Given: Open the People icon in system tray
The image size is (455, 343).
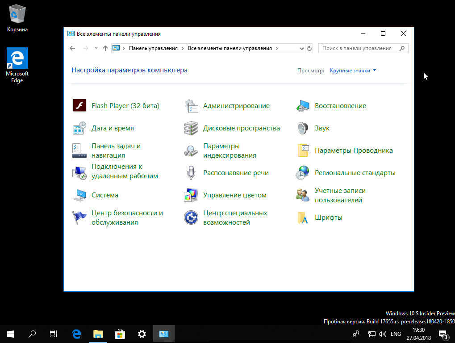Looking at the screenshot, I should click(356, 334).
